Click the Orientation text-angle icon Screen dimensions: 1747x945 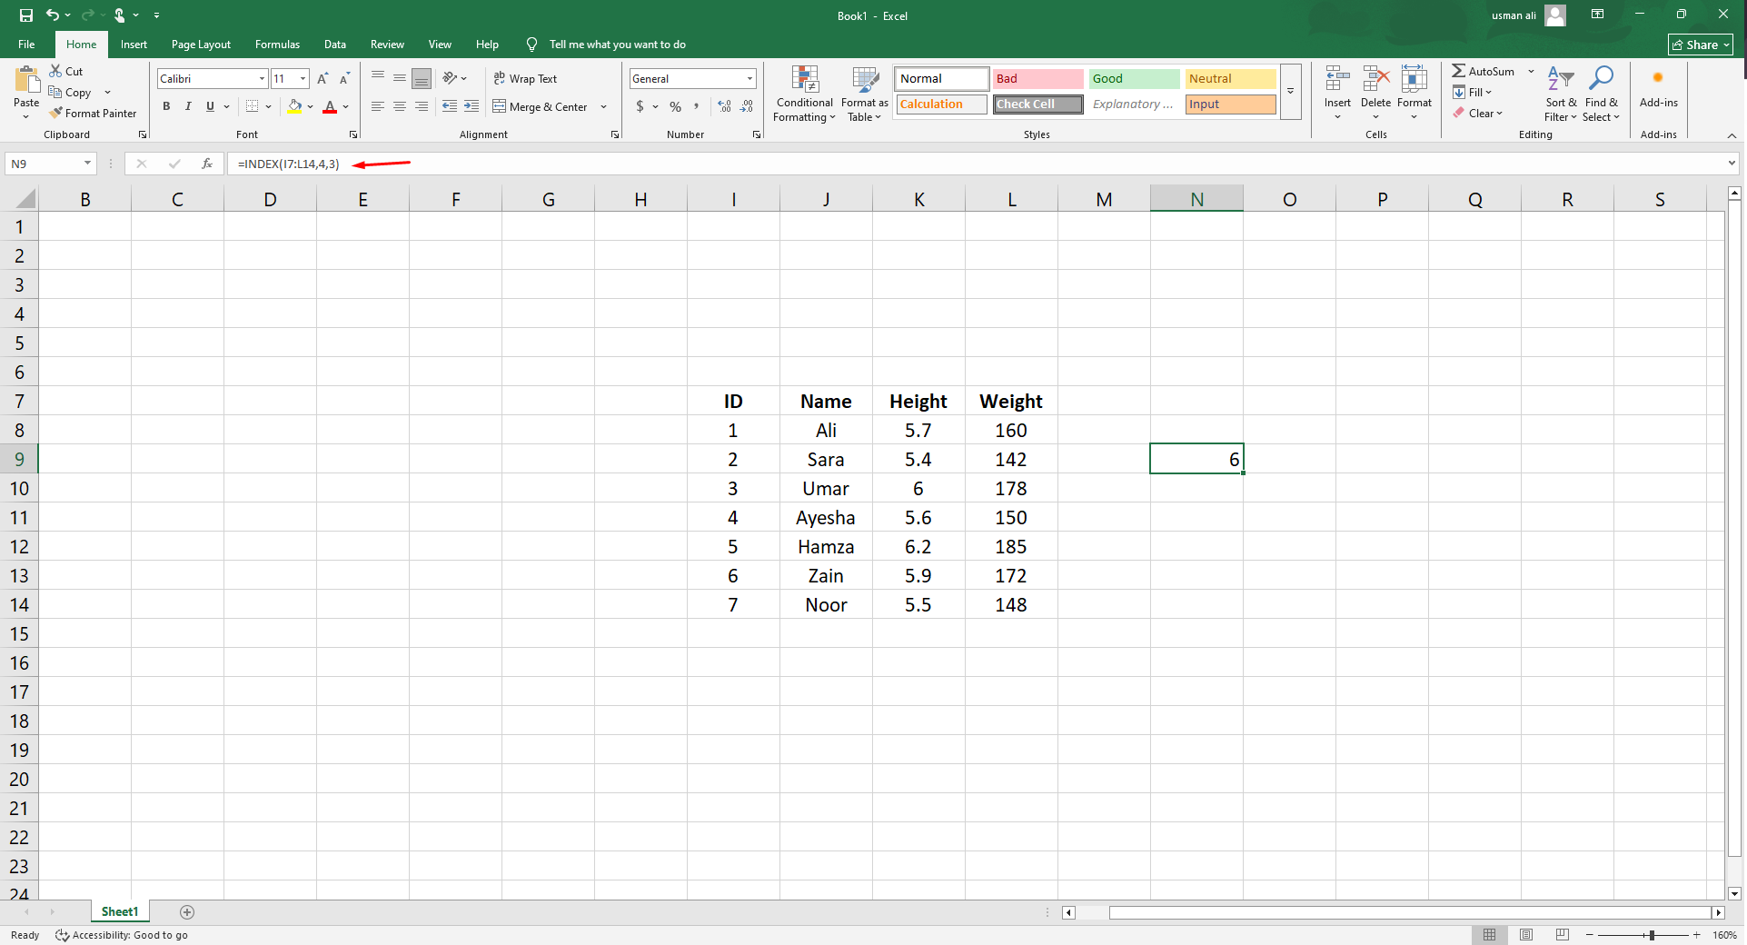tap(450, 78)
